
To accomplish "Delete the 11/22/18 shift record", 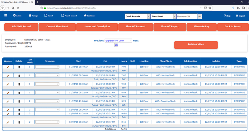I will click(19, 67).
